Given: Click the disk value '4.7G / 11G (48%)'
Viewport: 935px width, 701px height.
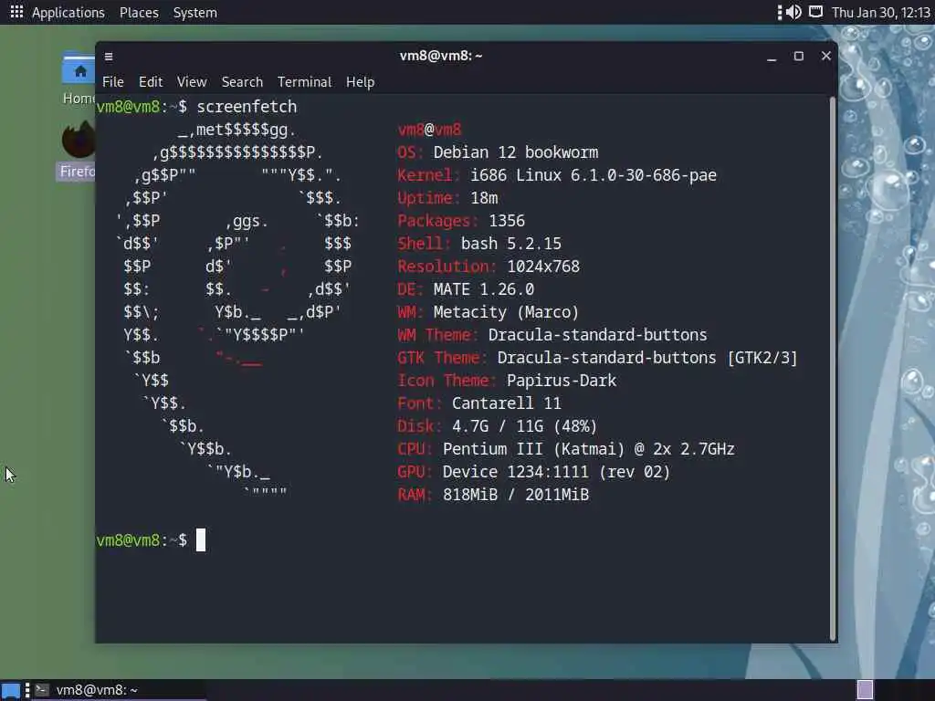Looking at the screenshot, I should 525,426.
